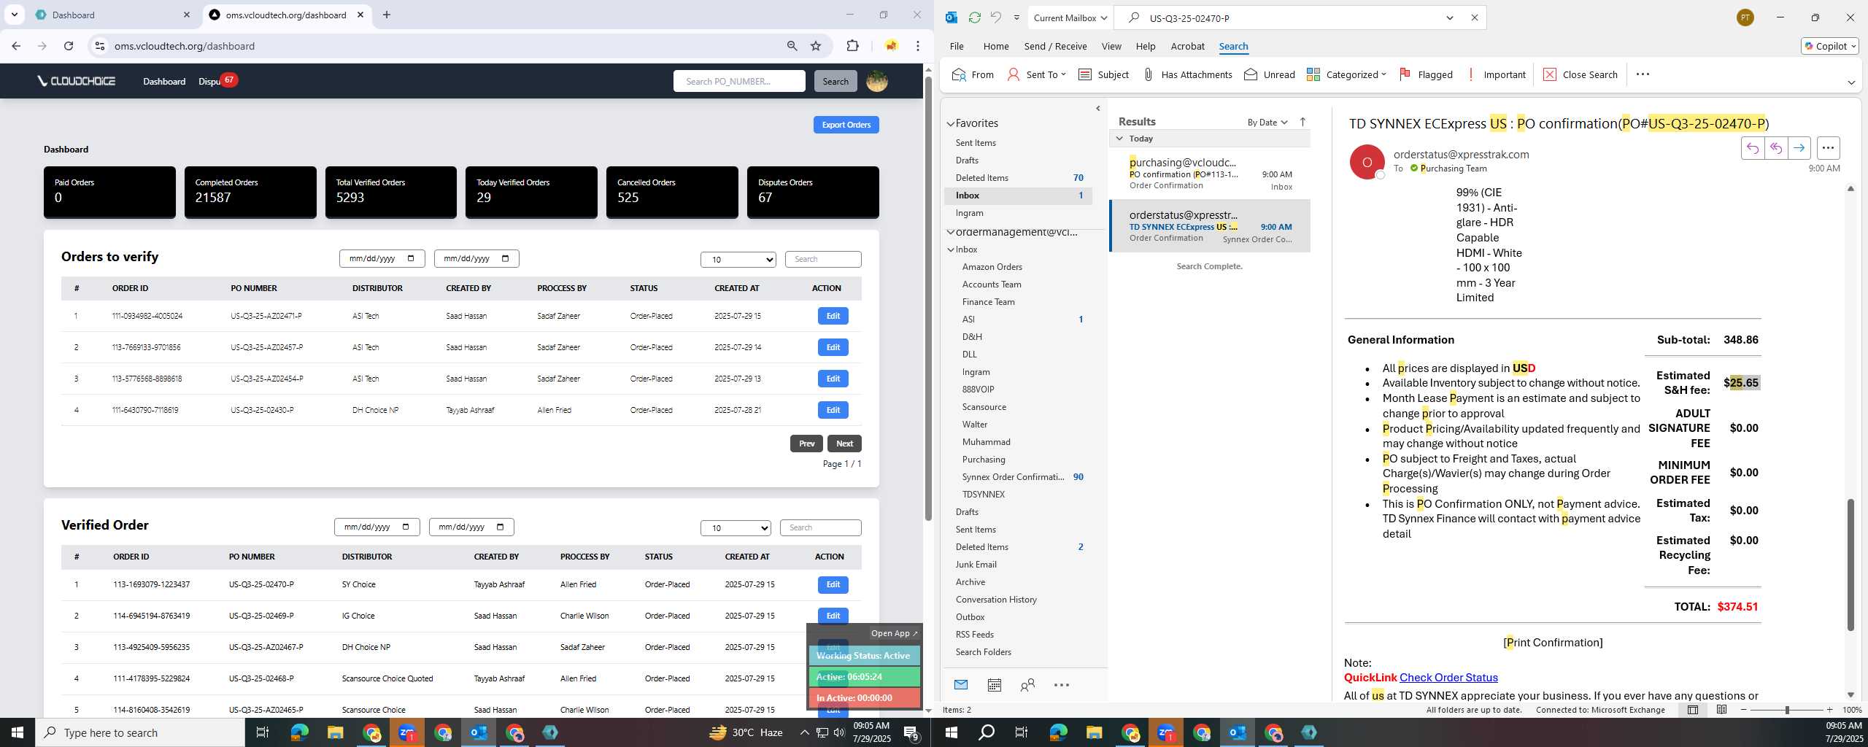Open File Explorer in the left taskbar
The image size is (1868, 747).
(x=335, y=732)
